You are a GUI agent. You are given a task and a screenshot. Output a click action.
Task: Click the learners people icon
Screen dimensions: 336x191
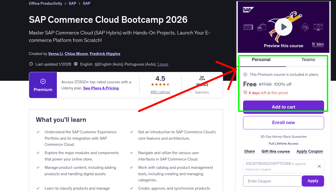click(x=202, y=78)
